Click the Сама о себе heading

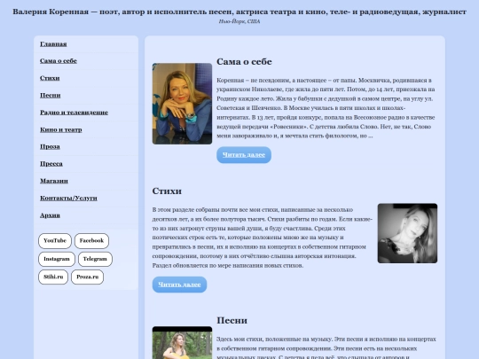coord(244,62)
